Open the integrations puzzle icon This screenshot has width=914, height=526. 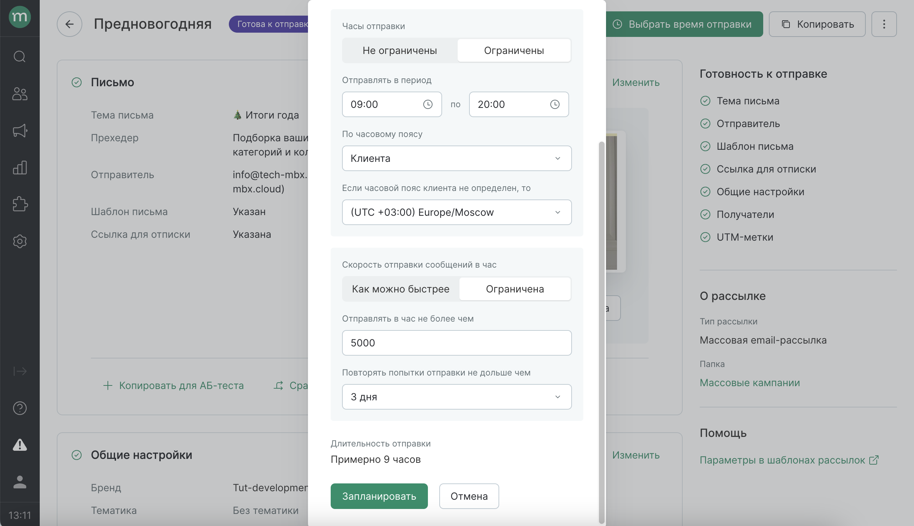pos(20,204)
